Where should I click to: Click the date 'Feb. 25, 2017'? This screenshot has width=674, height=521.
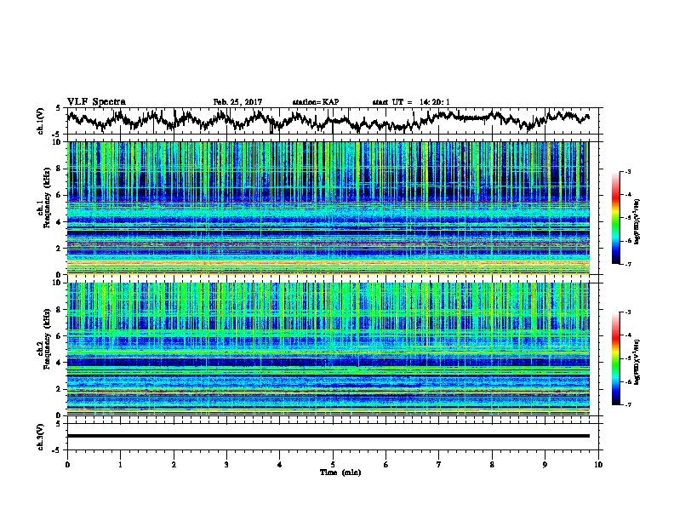coord(237,102)
